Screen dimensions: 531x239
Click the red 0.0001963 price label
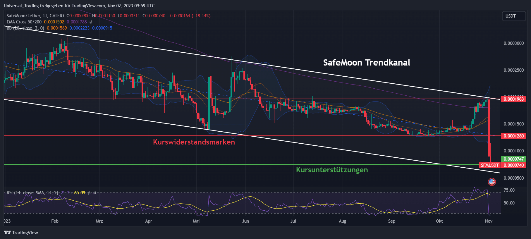point(514,99)
